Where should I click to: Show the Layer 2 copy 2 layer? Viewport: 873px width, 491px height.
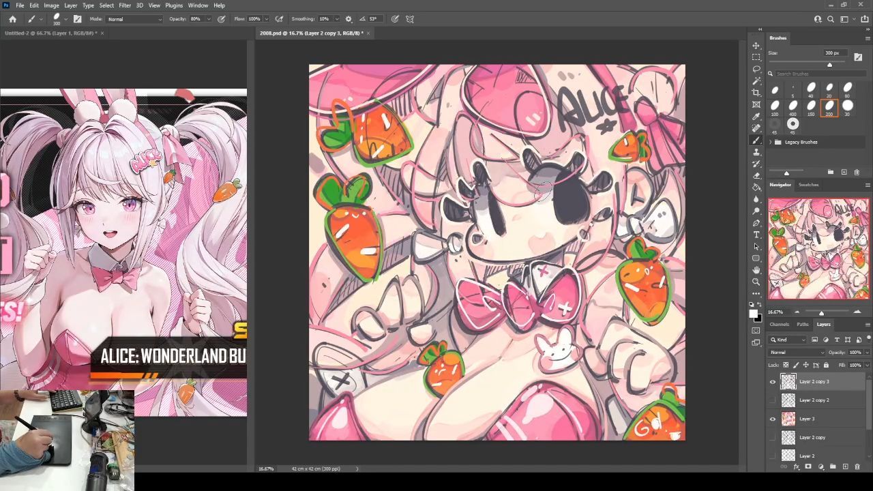pyautogui.click(x=773, y=400)
